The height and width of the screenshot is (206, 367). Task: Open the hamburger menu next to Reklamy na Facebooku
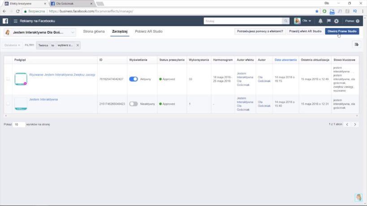pos(15,21)
